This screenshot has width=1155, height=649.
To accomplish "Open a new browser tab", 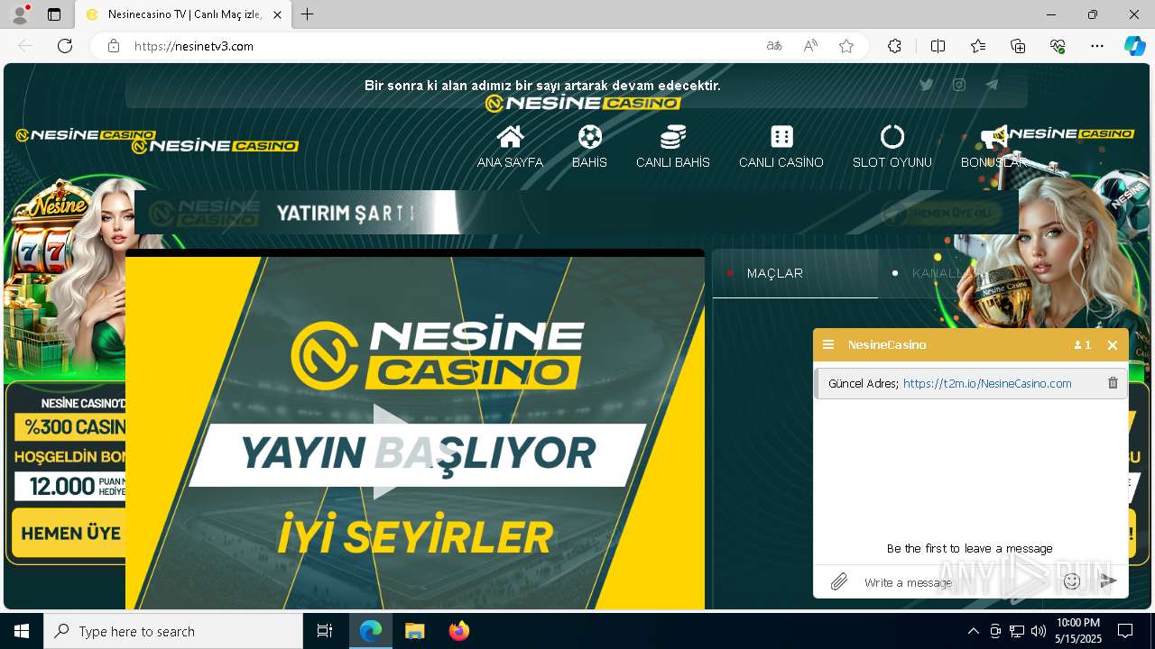I will (x=308, y=14).
